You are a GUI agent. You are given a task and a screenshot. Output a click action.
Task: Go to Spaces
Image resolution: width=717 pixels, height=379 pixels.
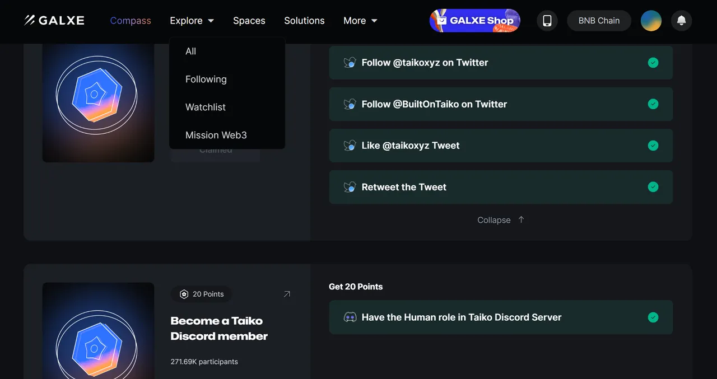(249, 21)
